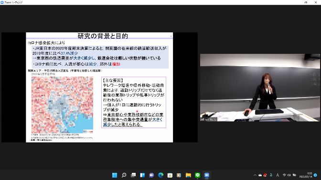
Task: Switch IME input mode indicator A
Action: 278,175
